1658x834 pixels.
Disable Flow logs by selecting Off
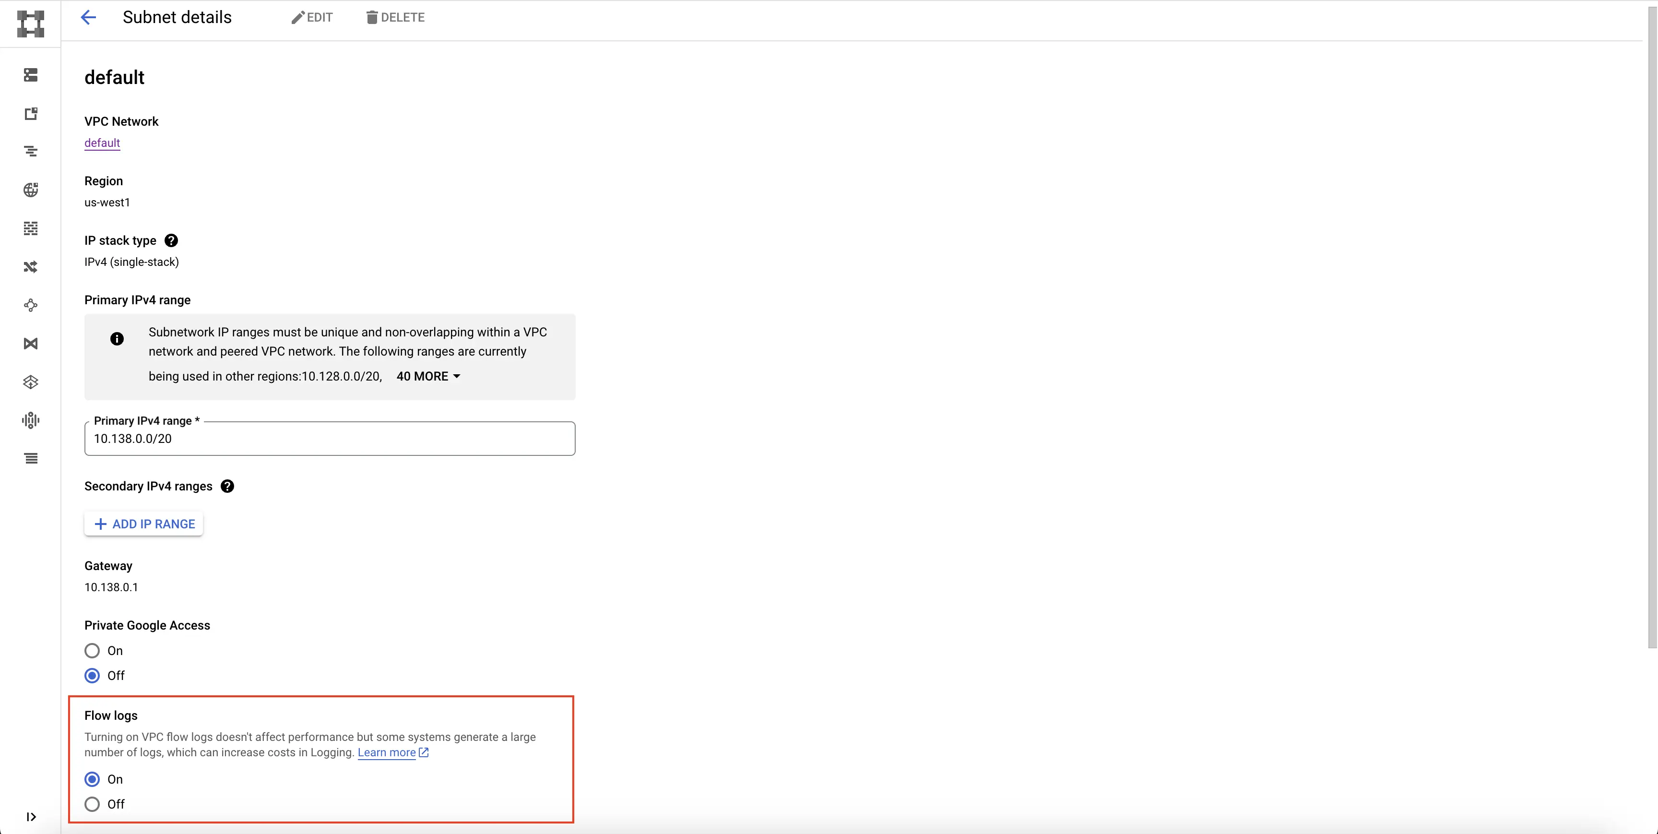[93, 804]
